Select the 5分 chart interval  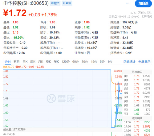pos(102,62)
